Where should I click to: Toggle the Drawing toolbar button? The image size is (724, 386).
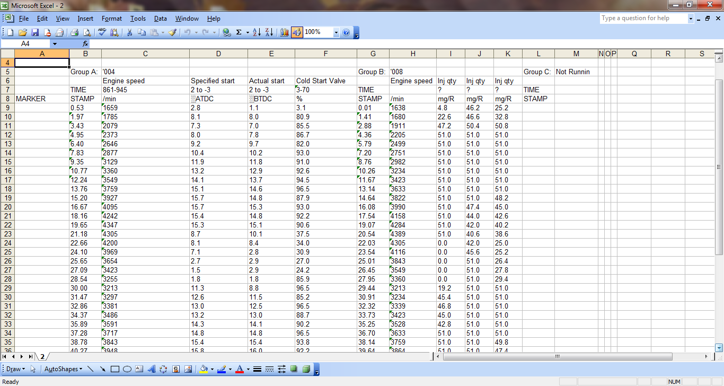(x=297, y=32)
